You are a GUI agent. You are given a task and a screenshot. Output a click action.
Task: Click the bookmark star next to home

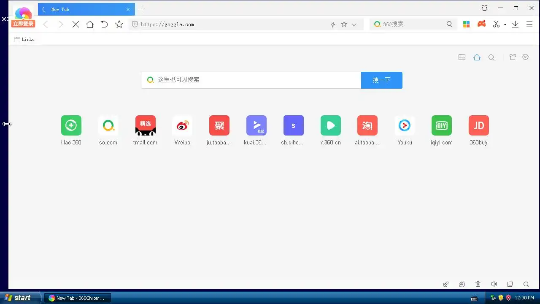click(x=119, y=24)
